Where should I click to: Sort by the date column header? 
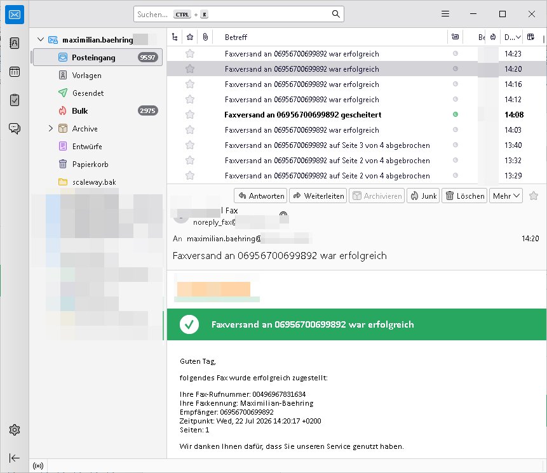[512, 37]
